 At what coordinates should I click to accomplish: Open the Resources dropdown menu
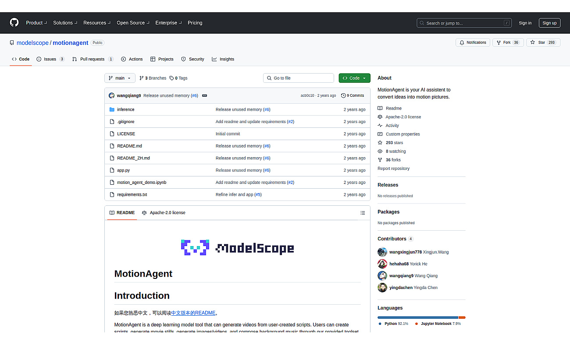click(x=97, y=23)
